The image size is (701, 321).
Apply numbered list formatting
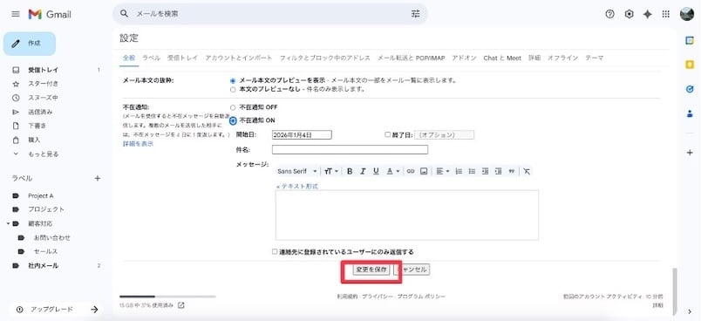[459, 171]
